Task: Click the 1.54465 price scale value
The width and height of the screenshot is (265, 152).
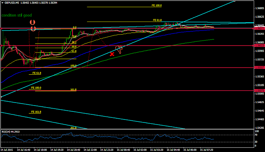Action: (260, 119)
